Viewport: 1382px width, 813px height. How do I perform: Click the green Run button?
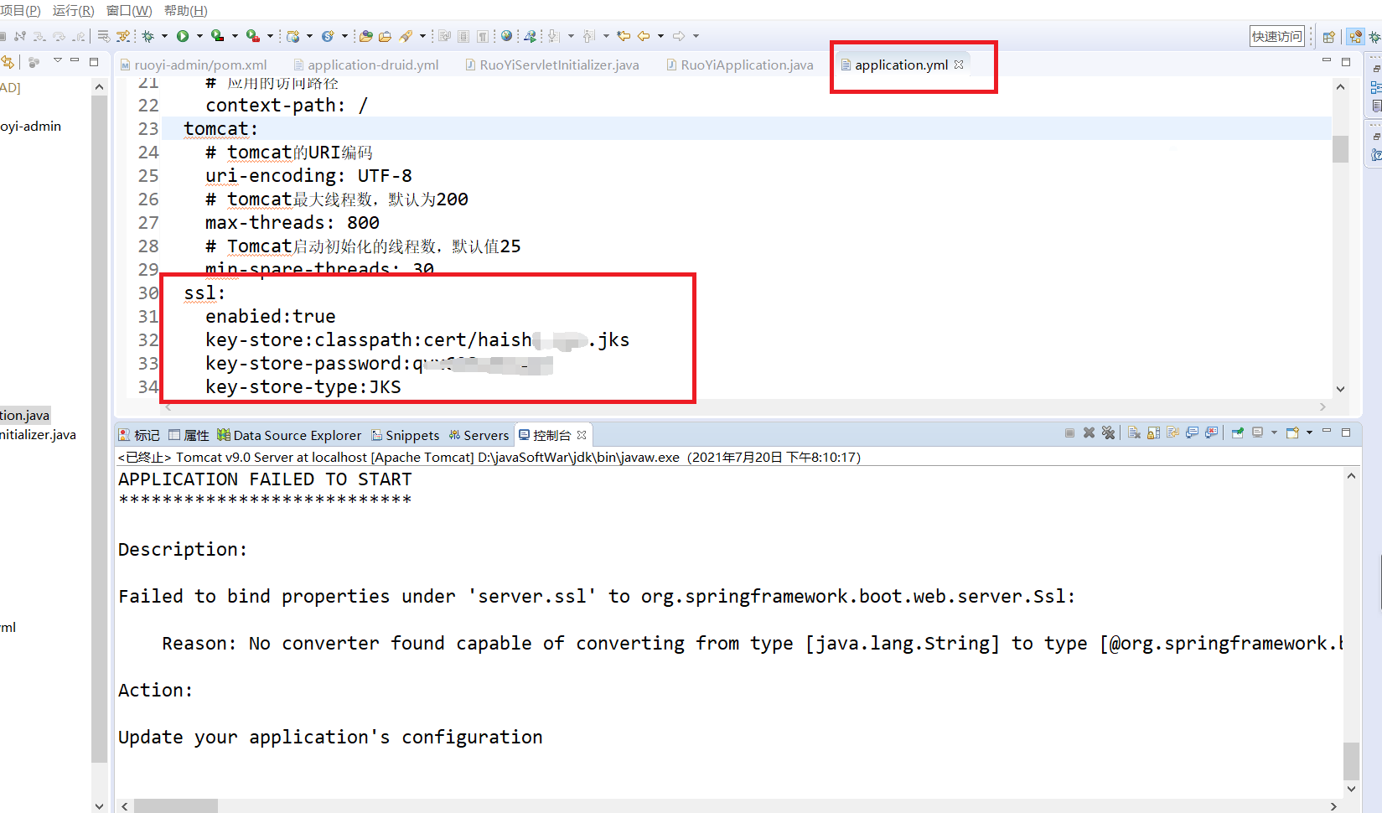click(x=183, y=36)
